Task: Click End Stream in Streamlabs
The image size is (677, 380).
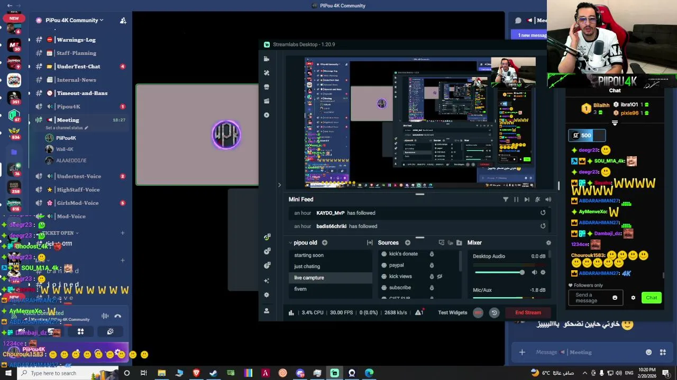Action: click(x=528, y=312)
